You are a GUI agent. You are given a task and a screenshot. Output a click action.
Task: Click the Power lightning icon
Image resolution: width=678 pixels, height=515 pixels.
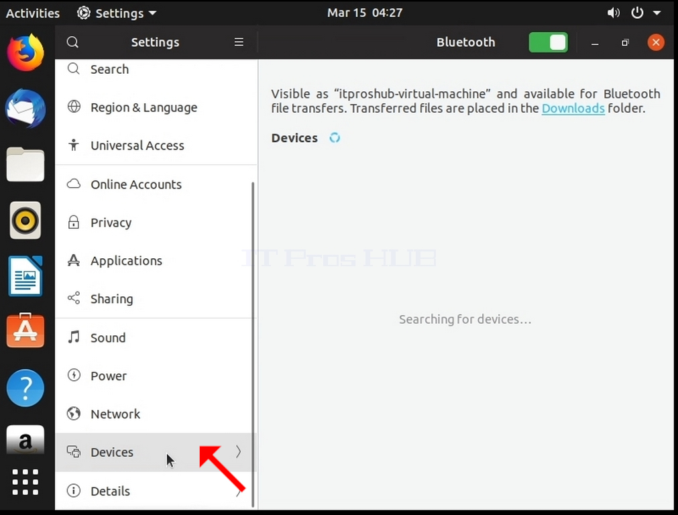[x=74, y=374]
